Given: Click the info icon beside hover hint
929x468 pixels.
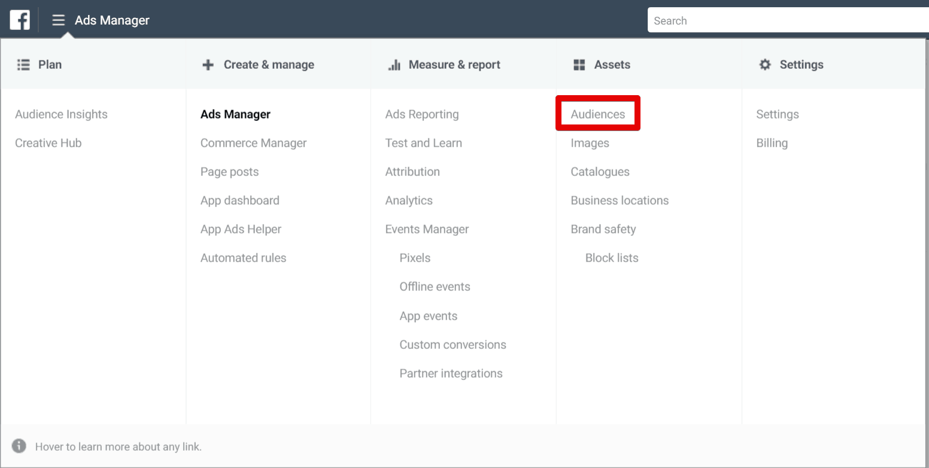Looking at the screenshot, I should [x=19, y=446].
